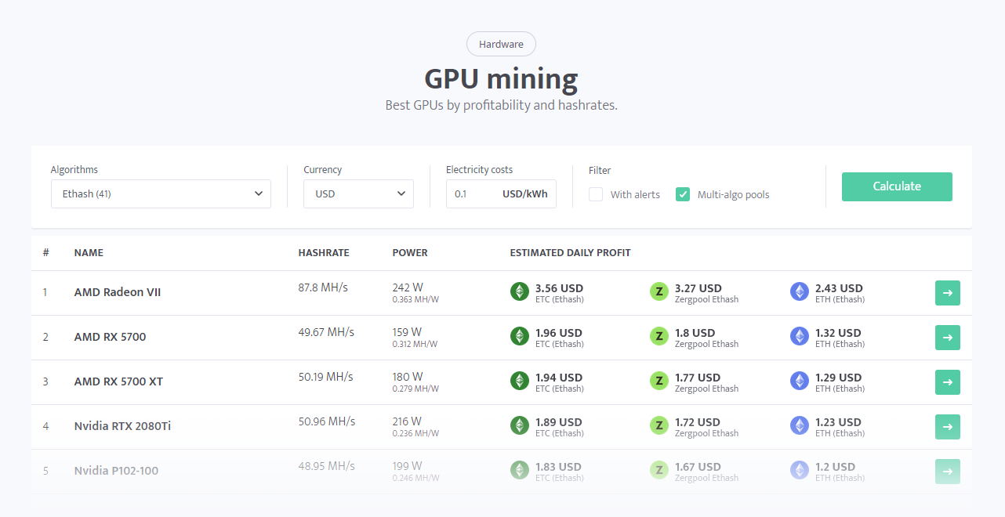Screen dimensions: 1005x517
Task: Open details arrow for AMD Radeon VII
Action: pos(948,293)
